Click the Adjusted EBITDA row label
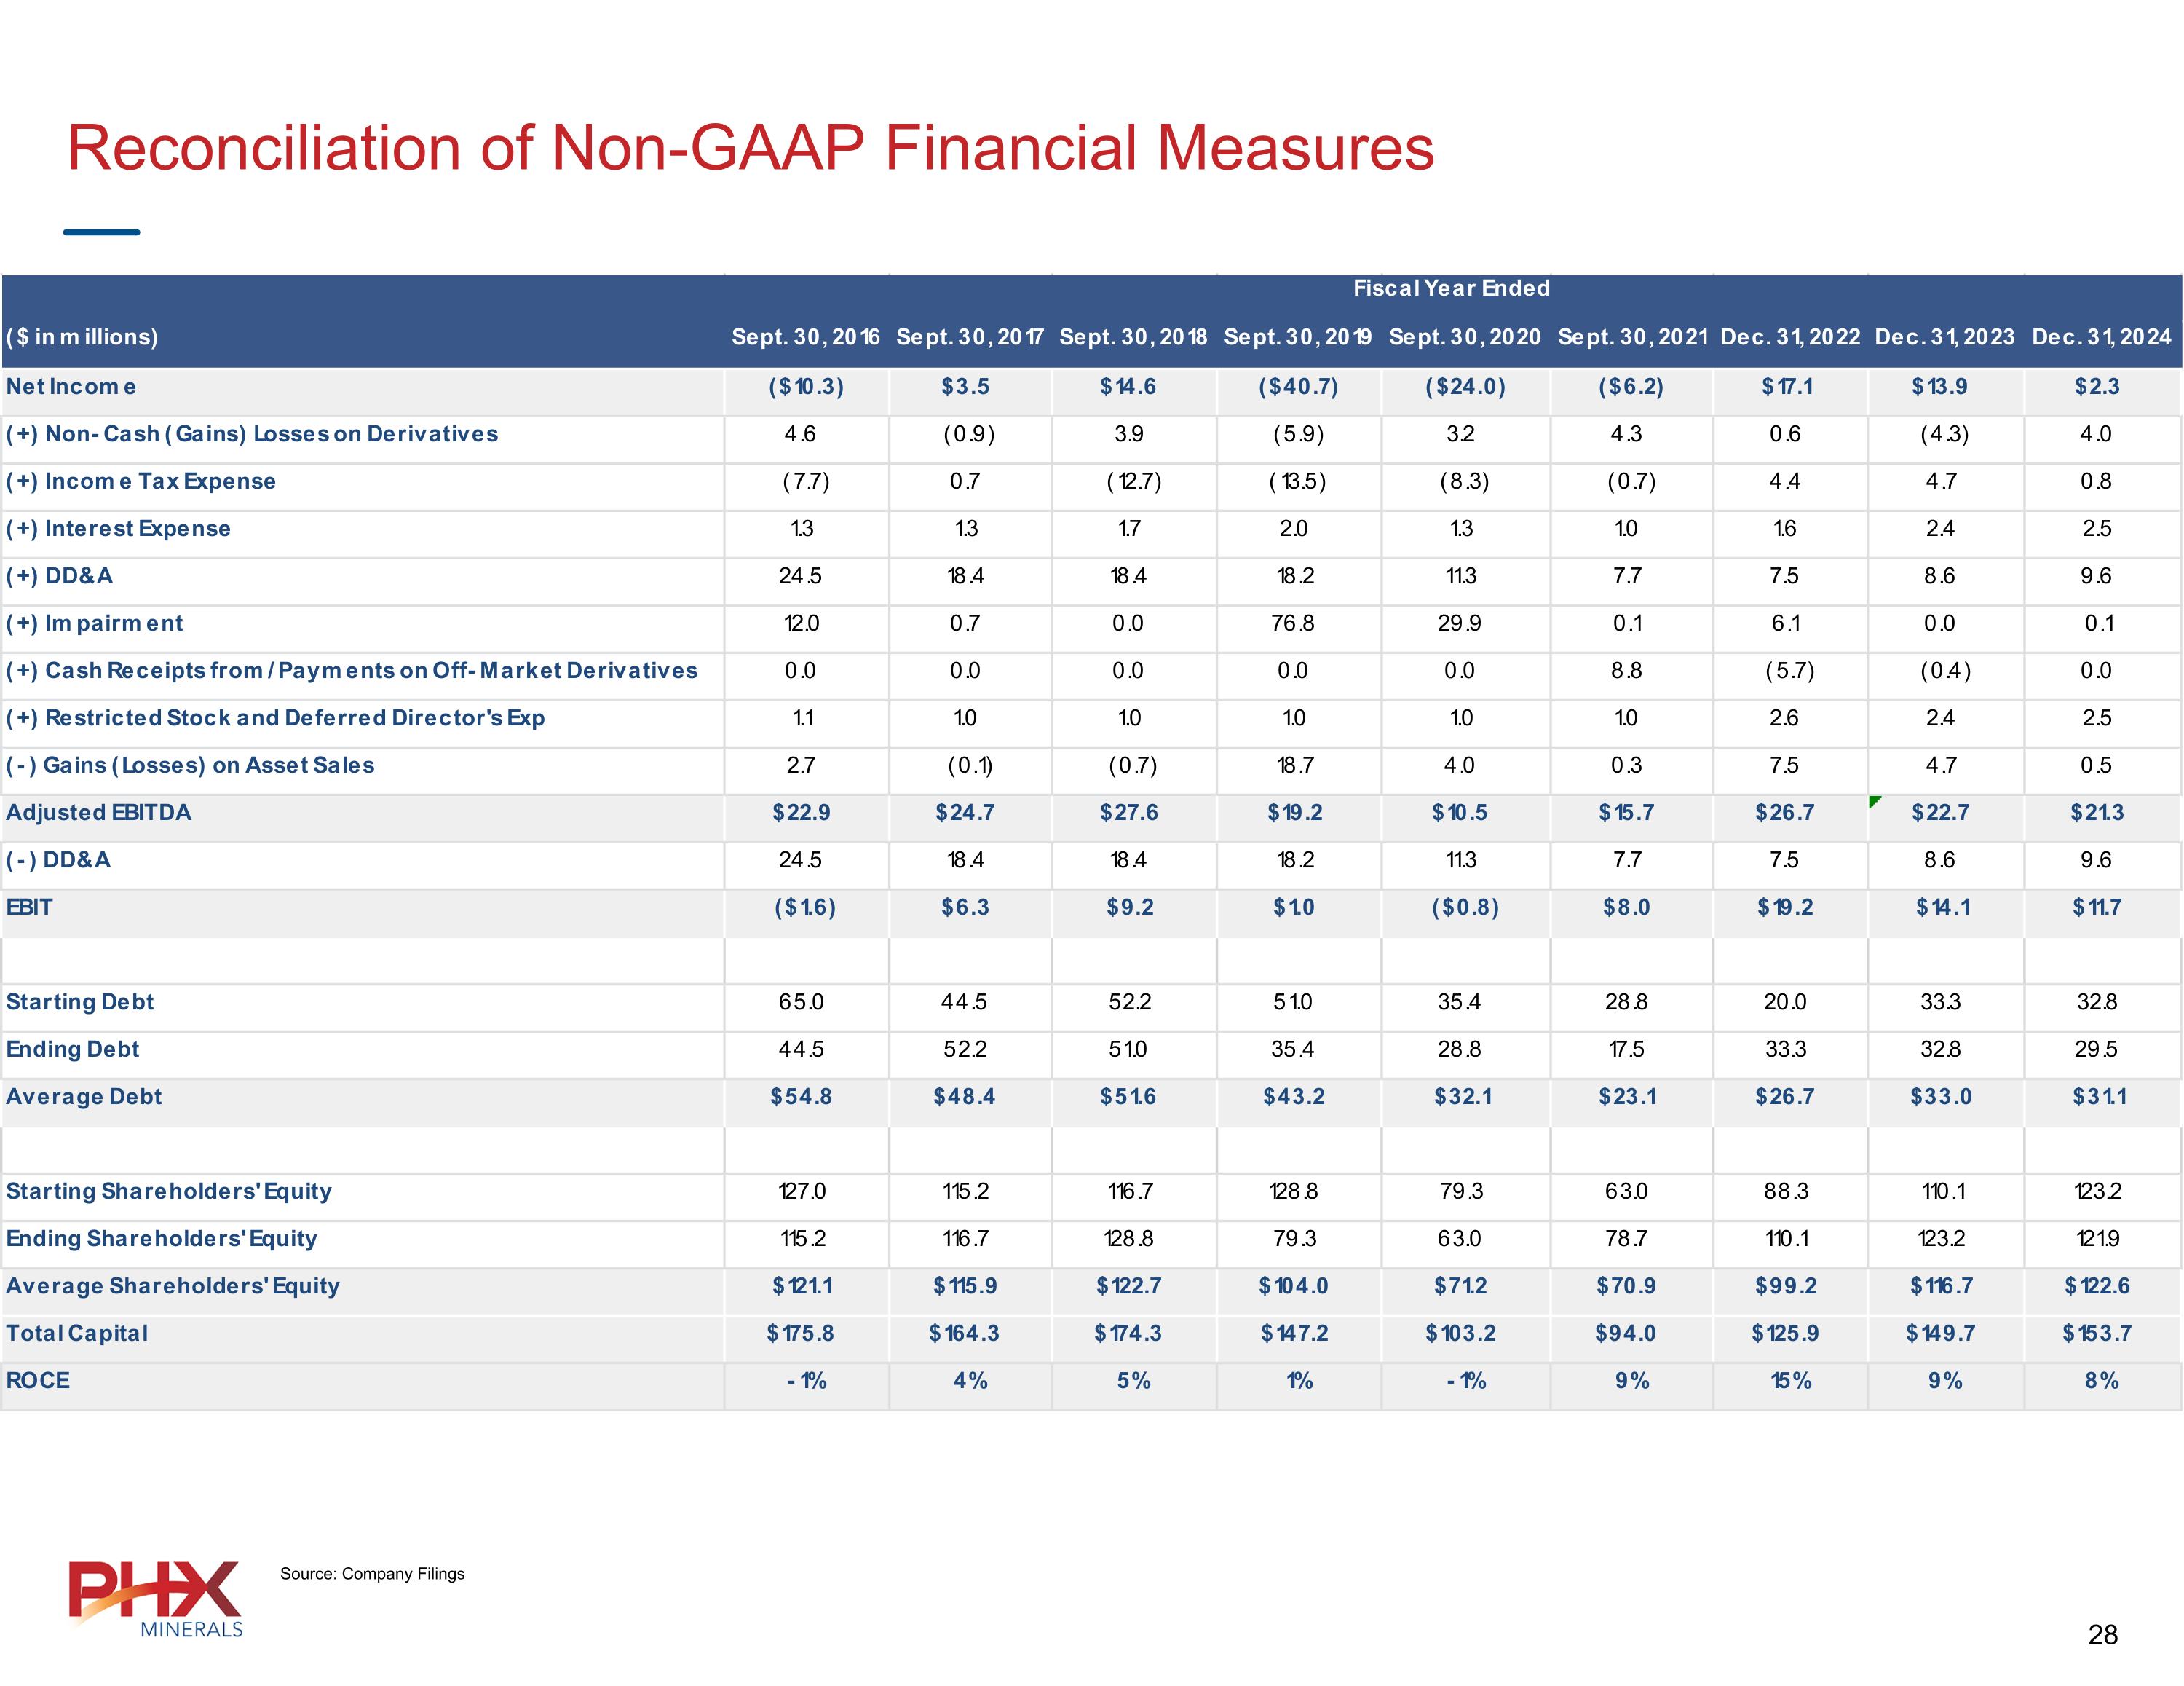 (98, 813)
